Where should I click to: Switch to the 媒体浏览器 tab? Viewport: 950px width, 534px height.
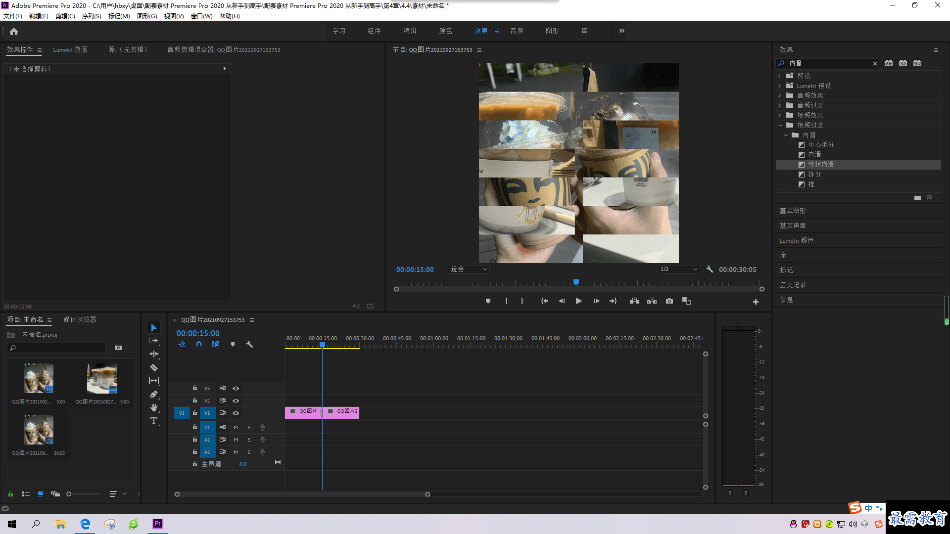coord(80,319)
